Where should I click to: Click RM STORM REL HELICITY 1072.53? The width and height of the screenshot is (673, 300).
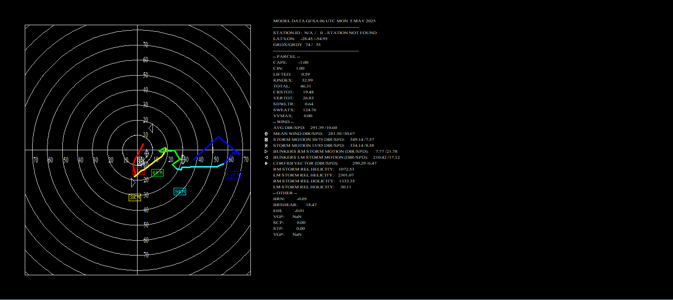coord(314,169)
